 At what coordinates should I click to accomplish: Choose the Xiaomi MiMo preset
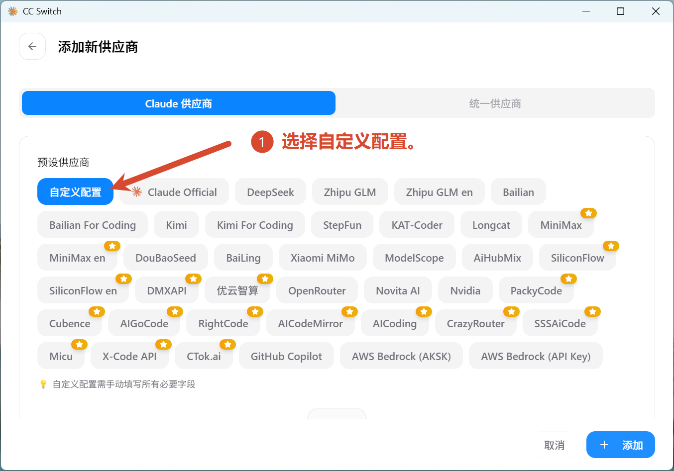(323, 257)
